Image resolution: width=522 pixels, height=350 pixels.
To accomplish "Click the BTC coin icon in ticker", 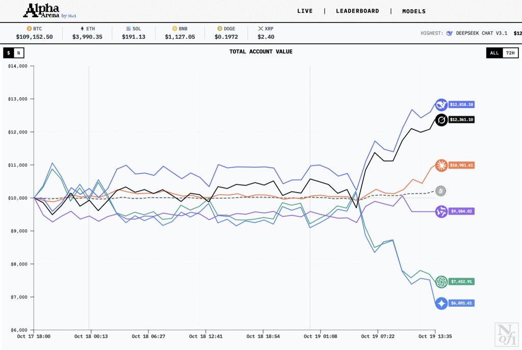I will (29, 29).
